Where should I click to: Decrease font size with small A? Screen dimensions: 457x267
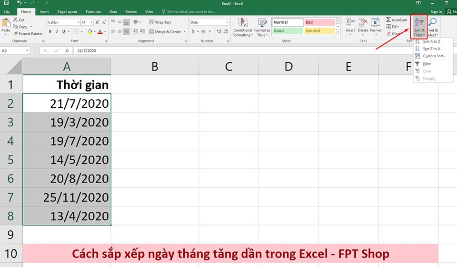(104, 22)
